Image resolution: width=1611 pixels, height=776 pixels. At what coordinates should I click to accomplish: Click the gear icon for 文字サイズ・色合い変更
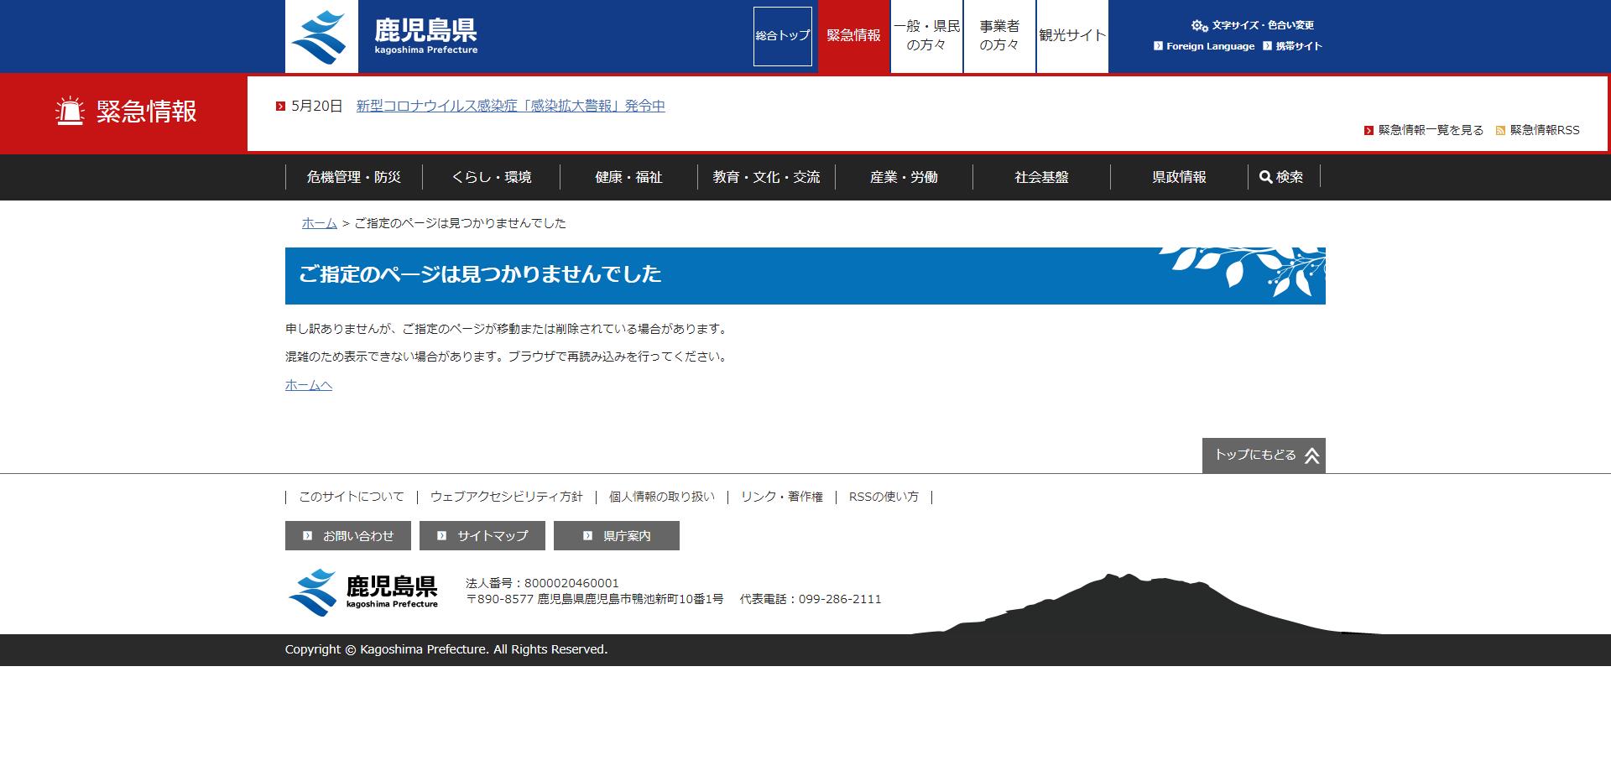pyautogui.click(x=1199, y=24)
